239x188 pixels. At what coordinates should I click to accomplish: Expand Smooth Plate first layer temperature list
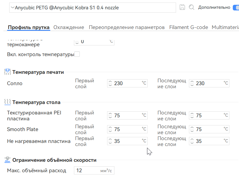pyautogui.click(x=110, y=129)
